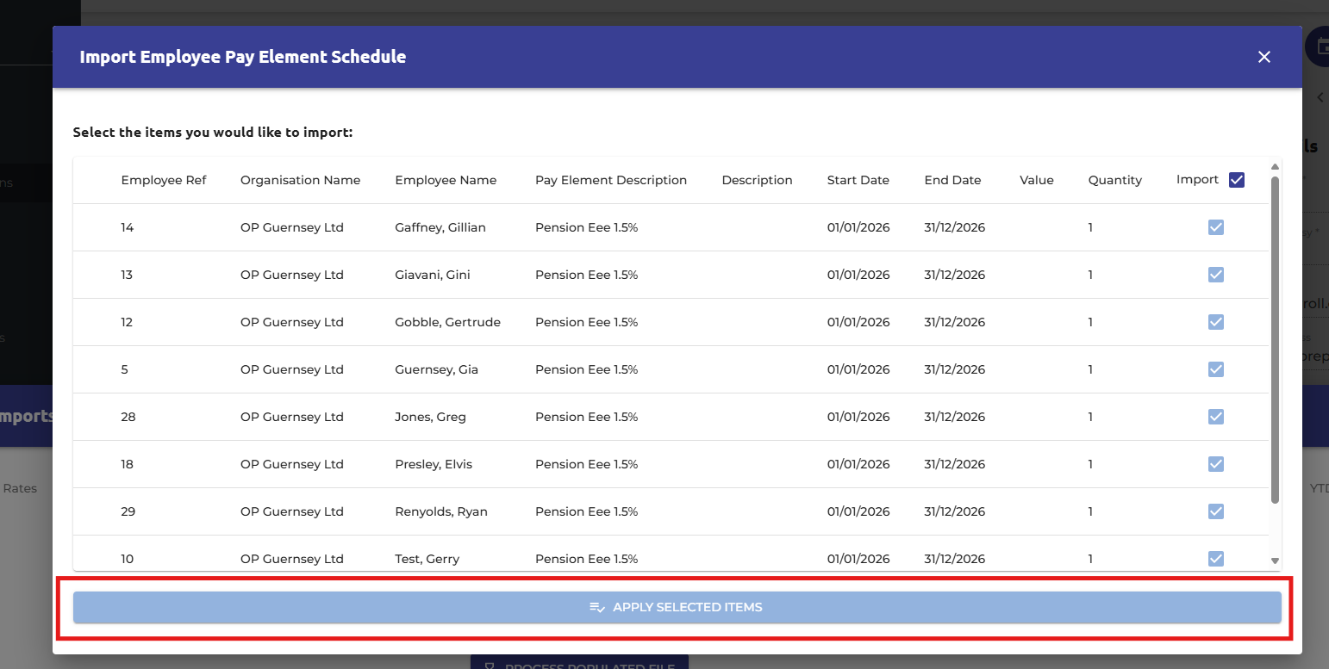1329x669 pixels.
Task: Click the Apply Selected Items button
Action: [677, 607]
